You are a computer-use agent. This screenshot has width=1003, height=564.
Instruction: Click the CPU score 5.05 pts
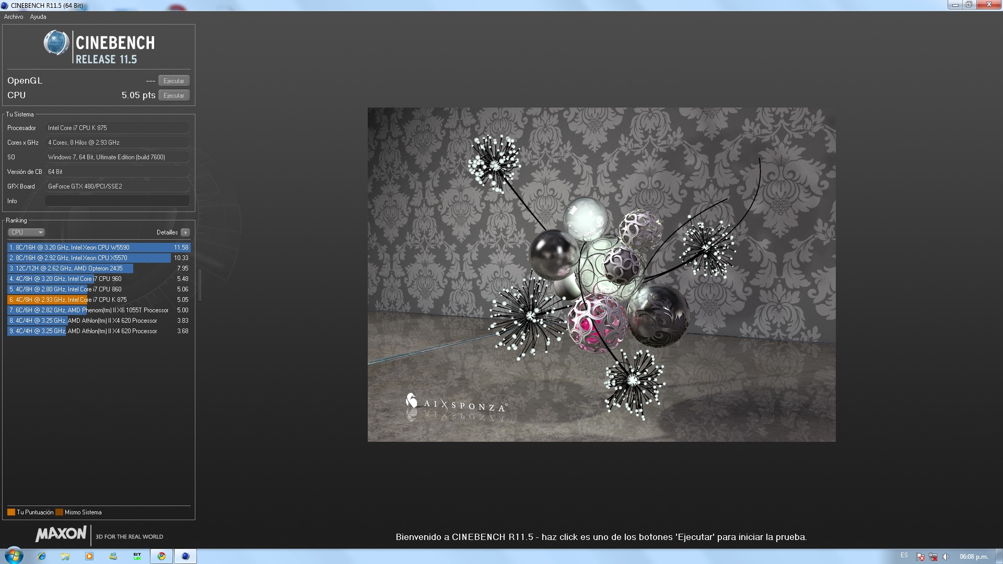point(138,95)
